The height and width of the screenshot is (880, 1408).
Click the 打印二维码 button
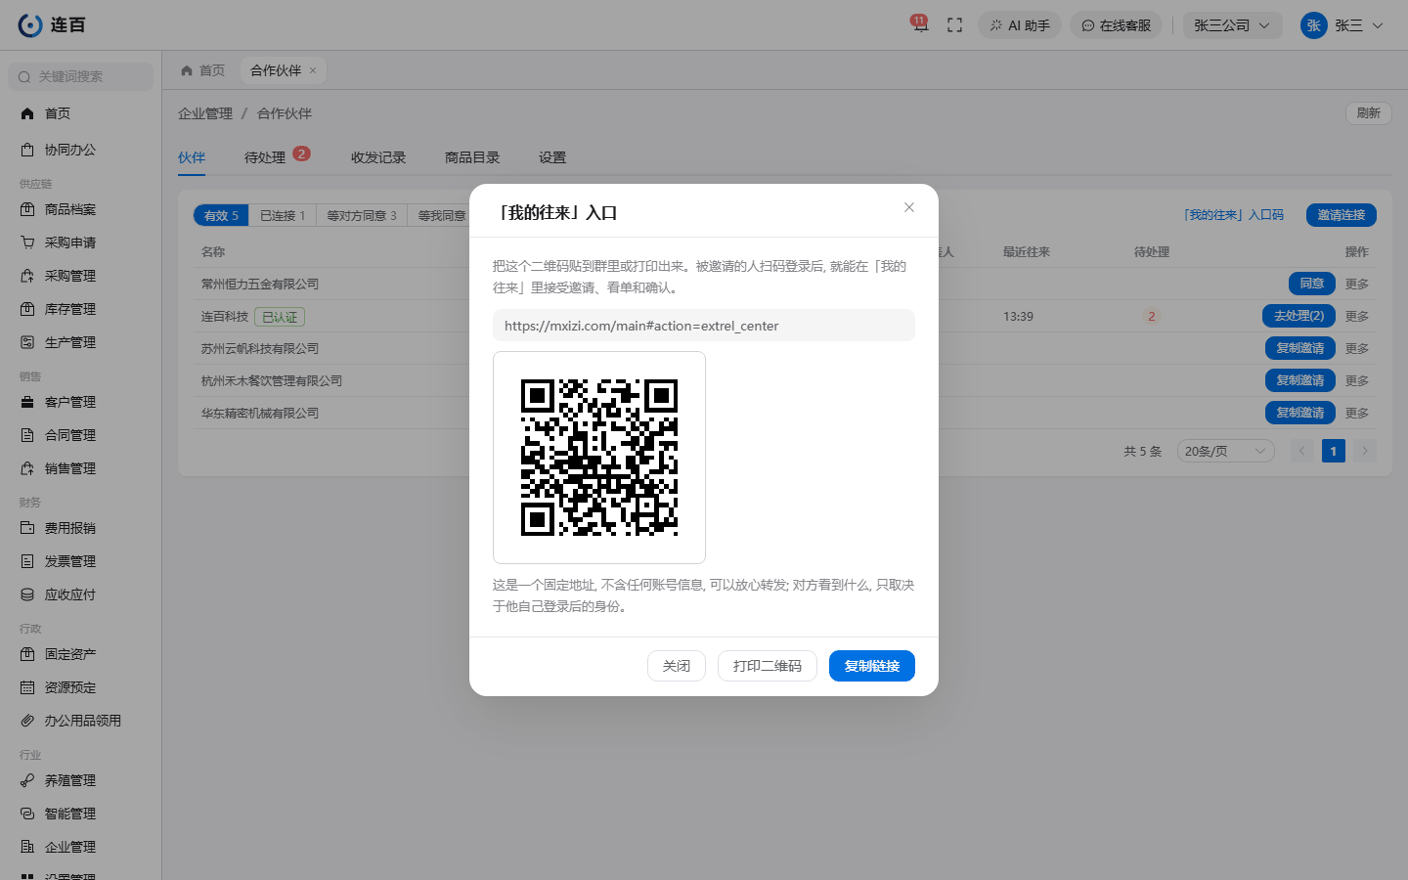(x=768, y=666)
